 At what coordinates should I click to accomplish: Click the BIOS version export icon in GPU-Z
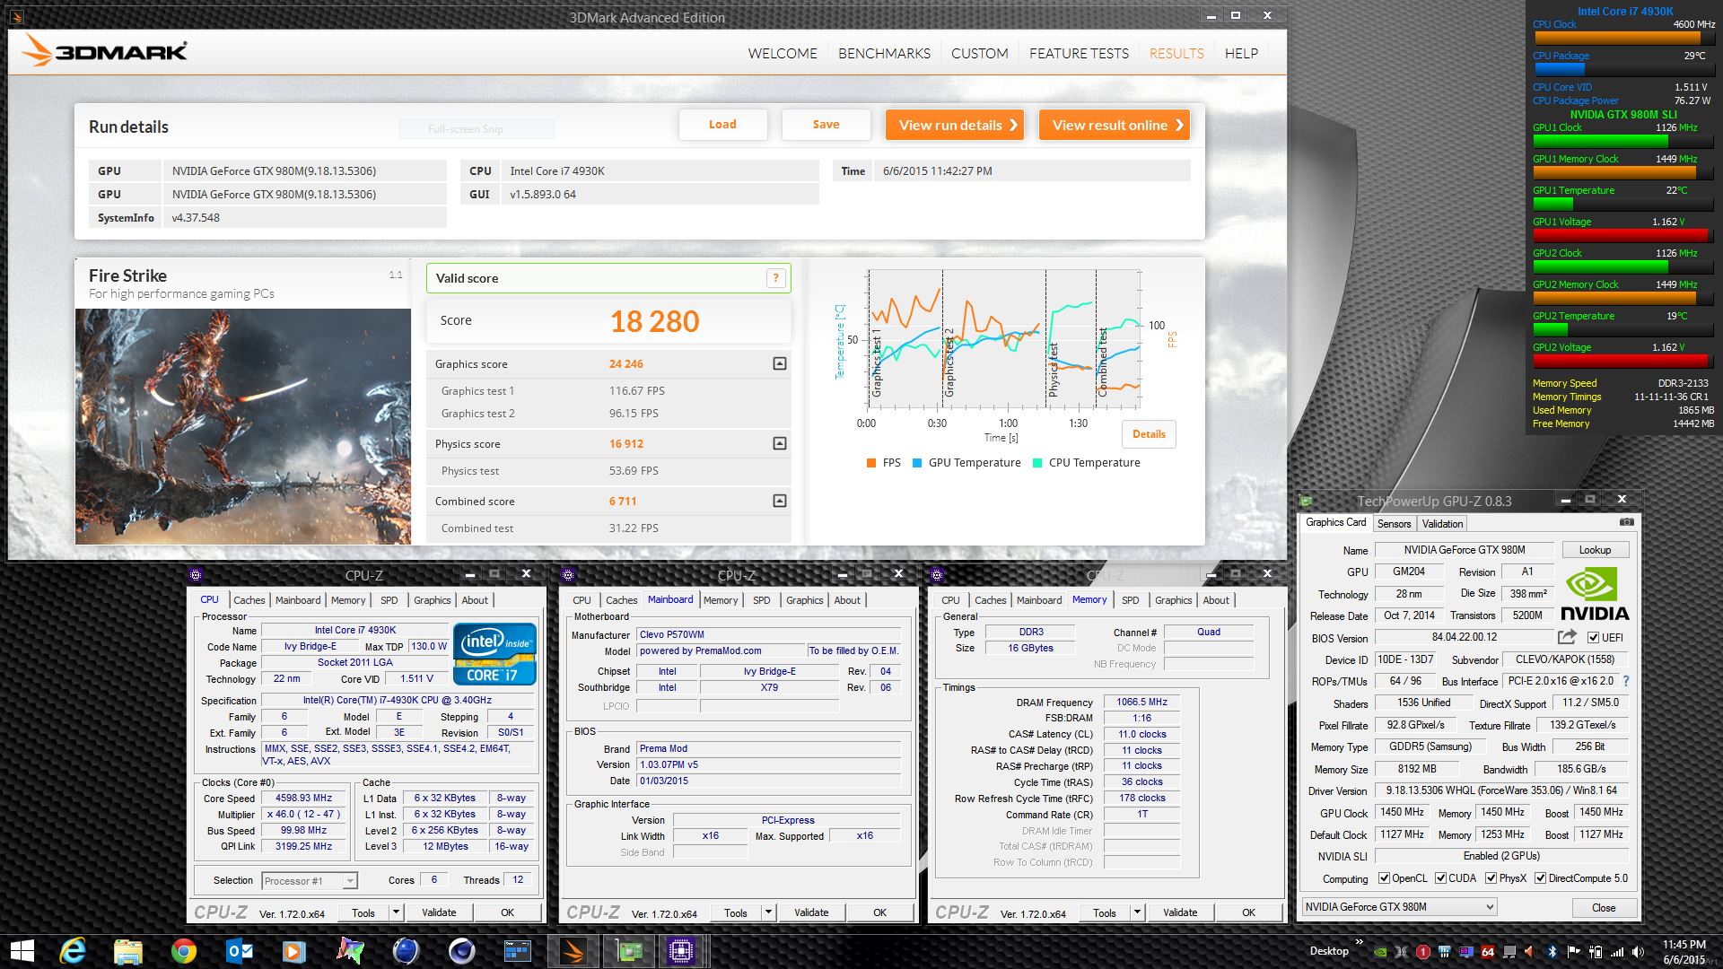click(1567, 637)
